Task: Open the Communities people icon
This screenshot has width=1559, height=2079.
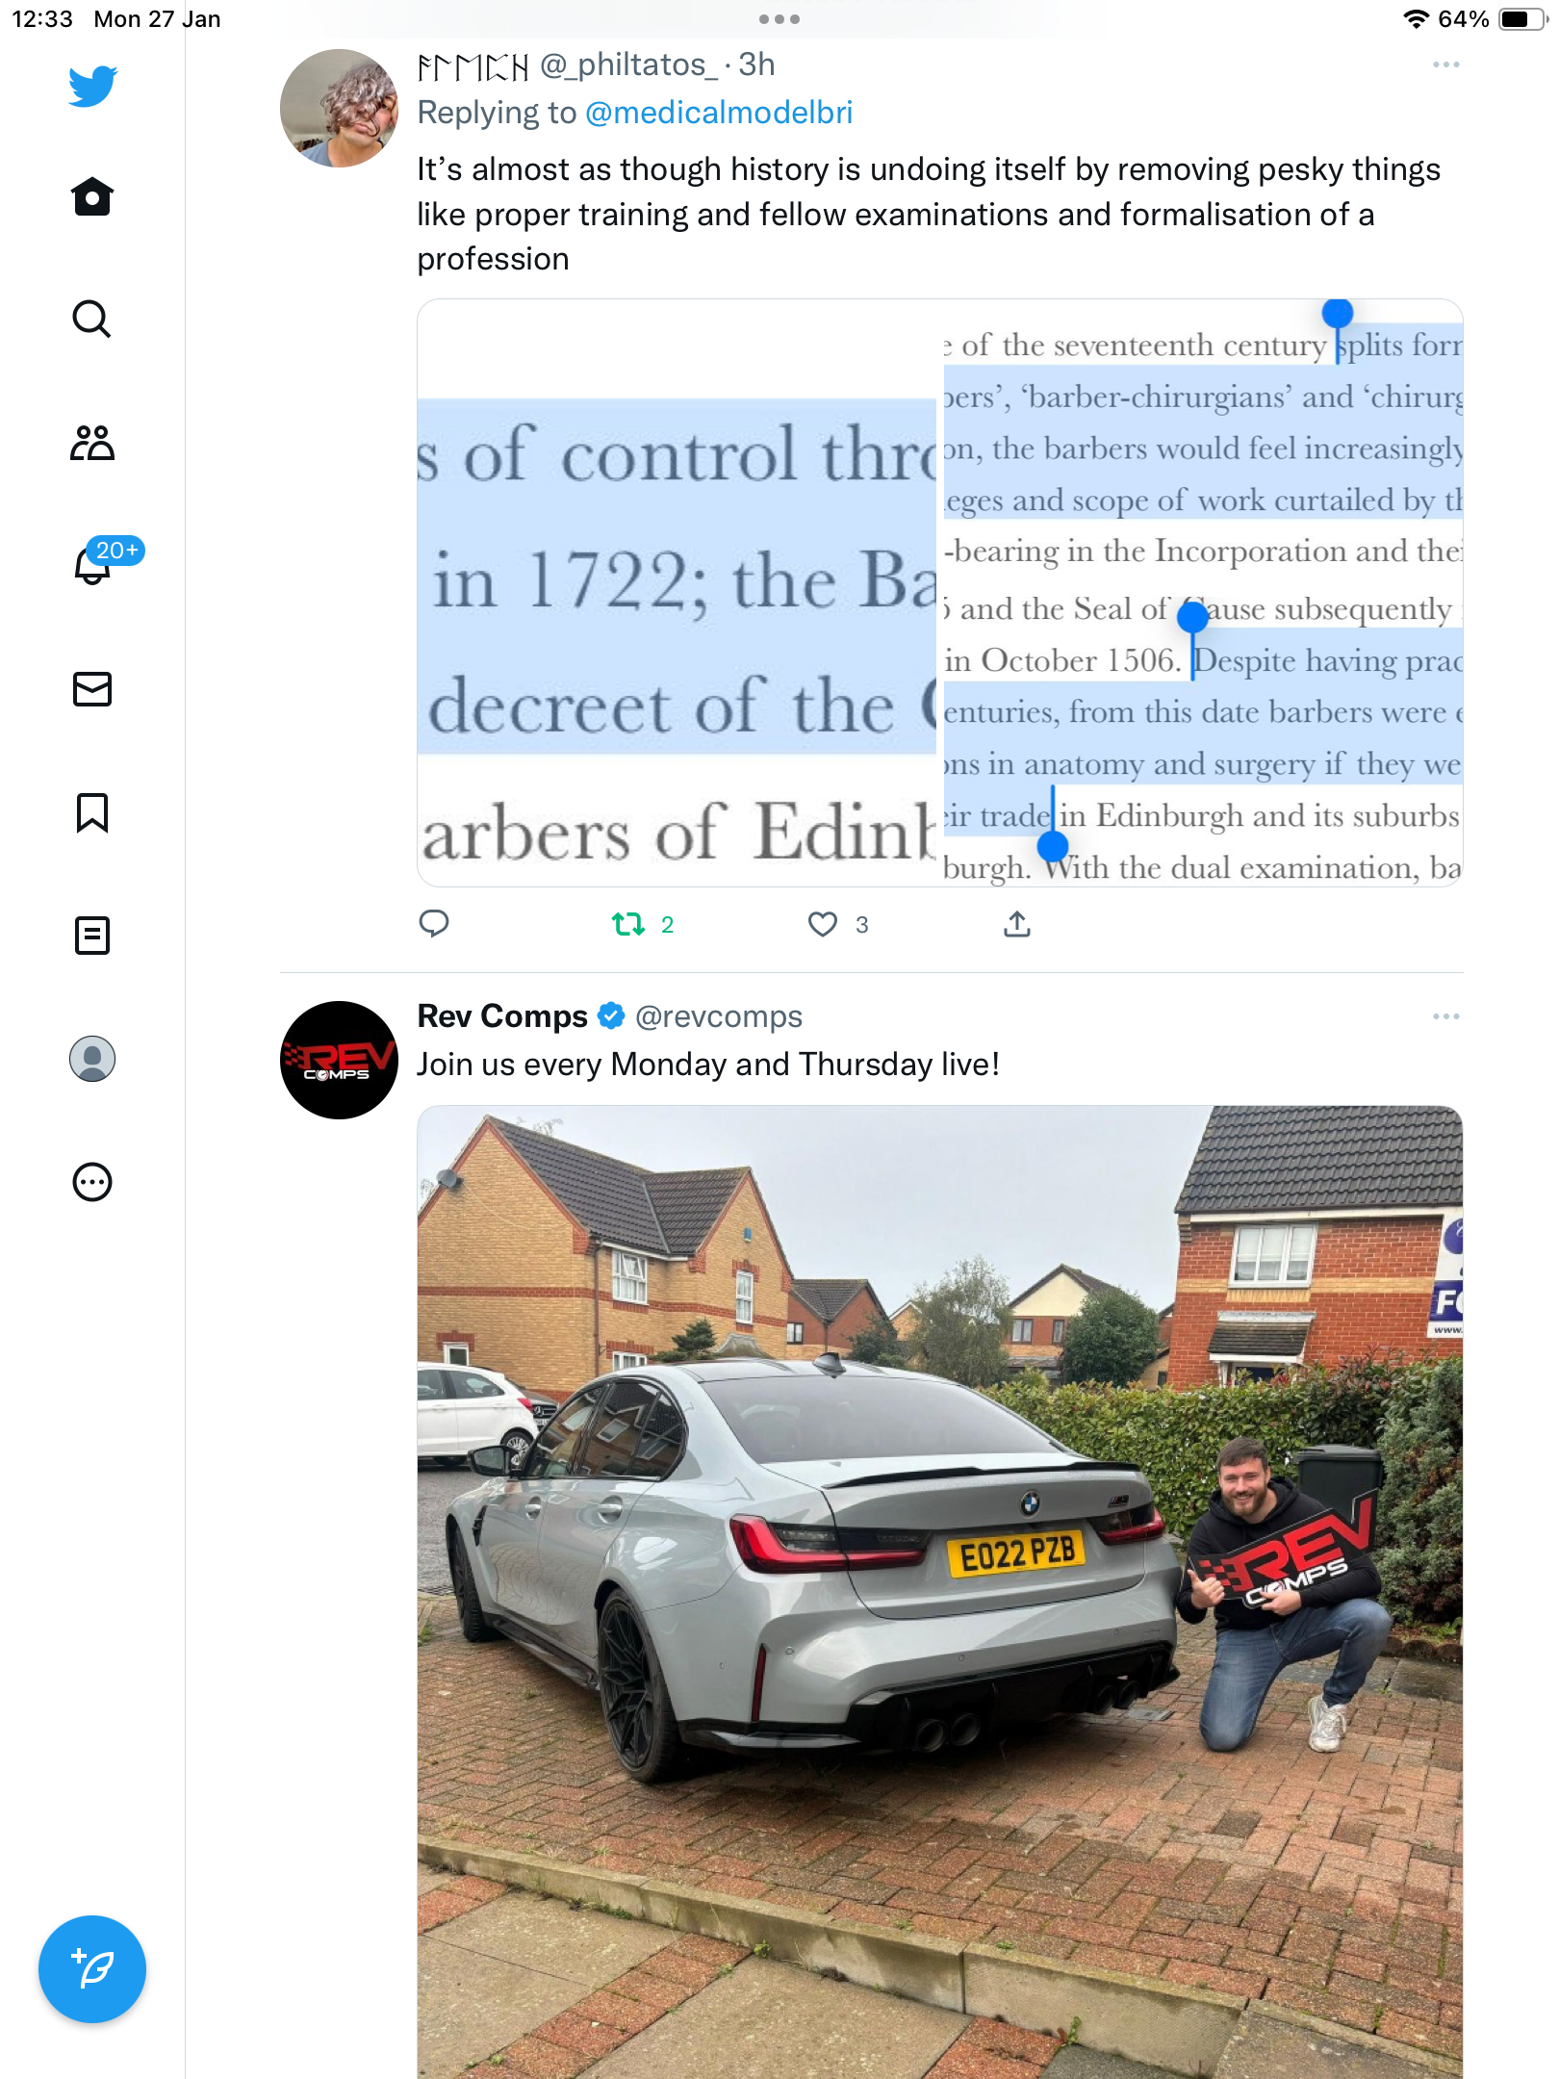Action: tap(92, 443)
